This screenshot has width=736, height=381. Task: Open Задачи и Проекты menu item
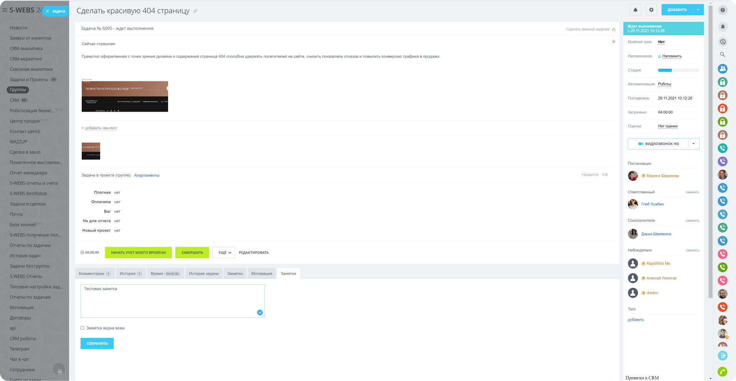click(29, 79)
